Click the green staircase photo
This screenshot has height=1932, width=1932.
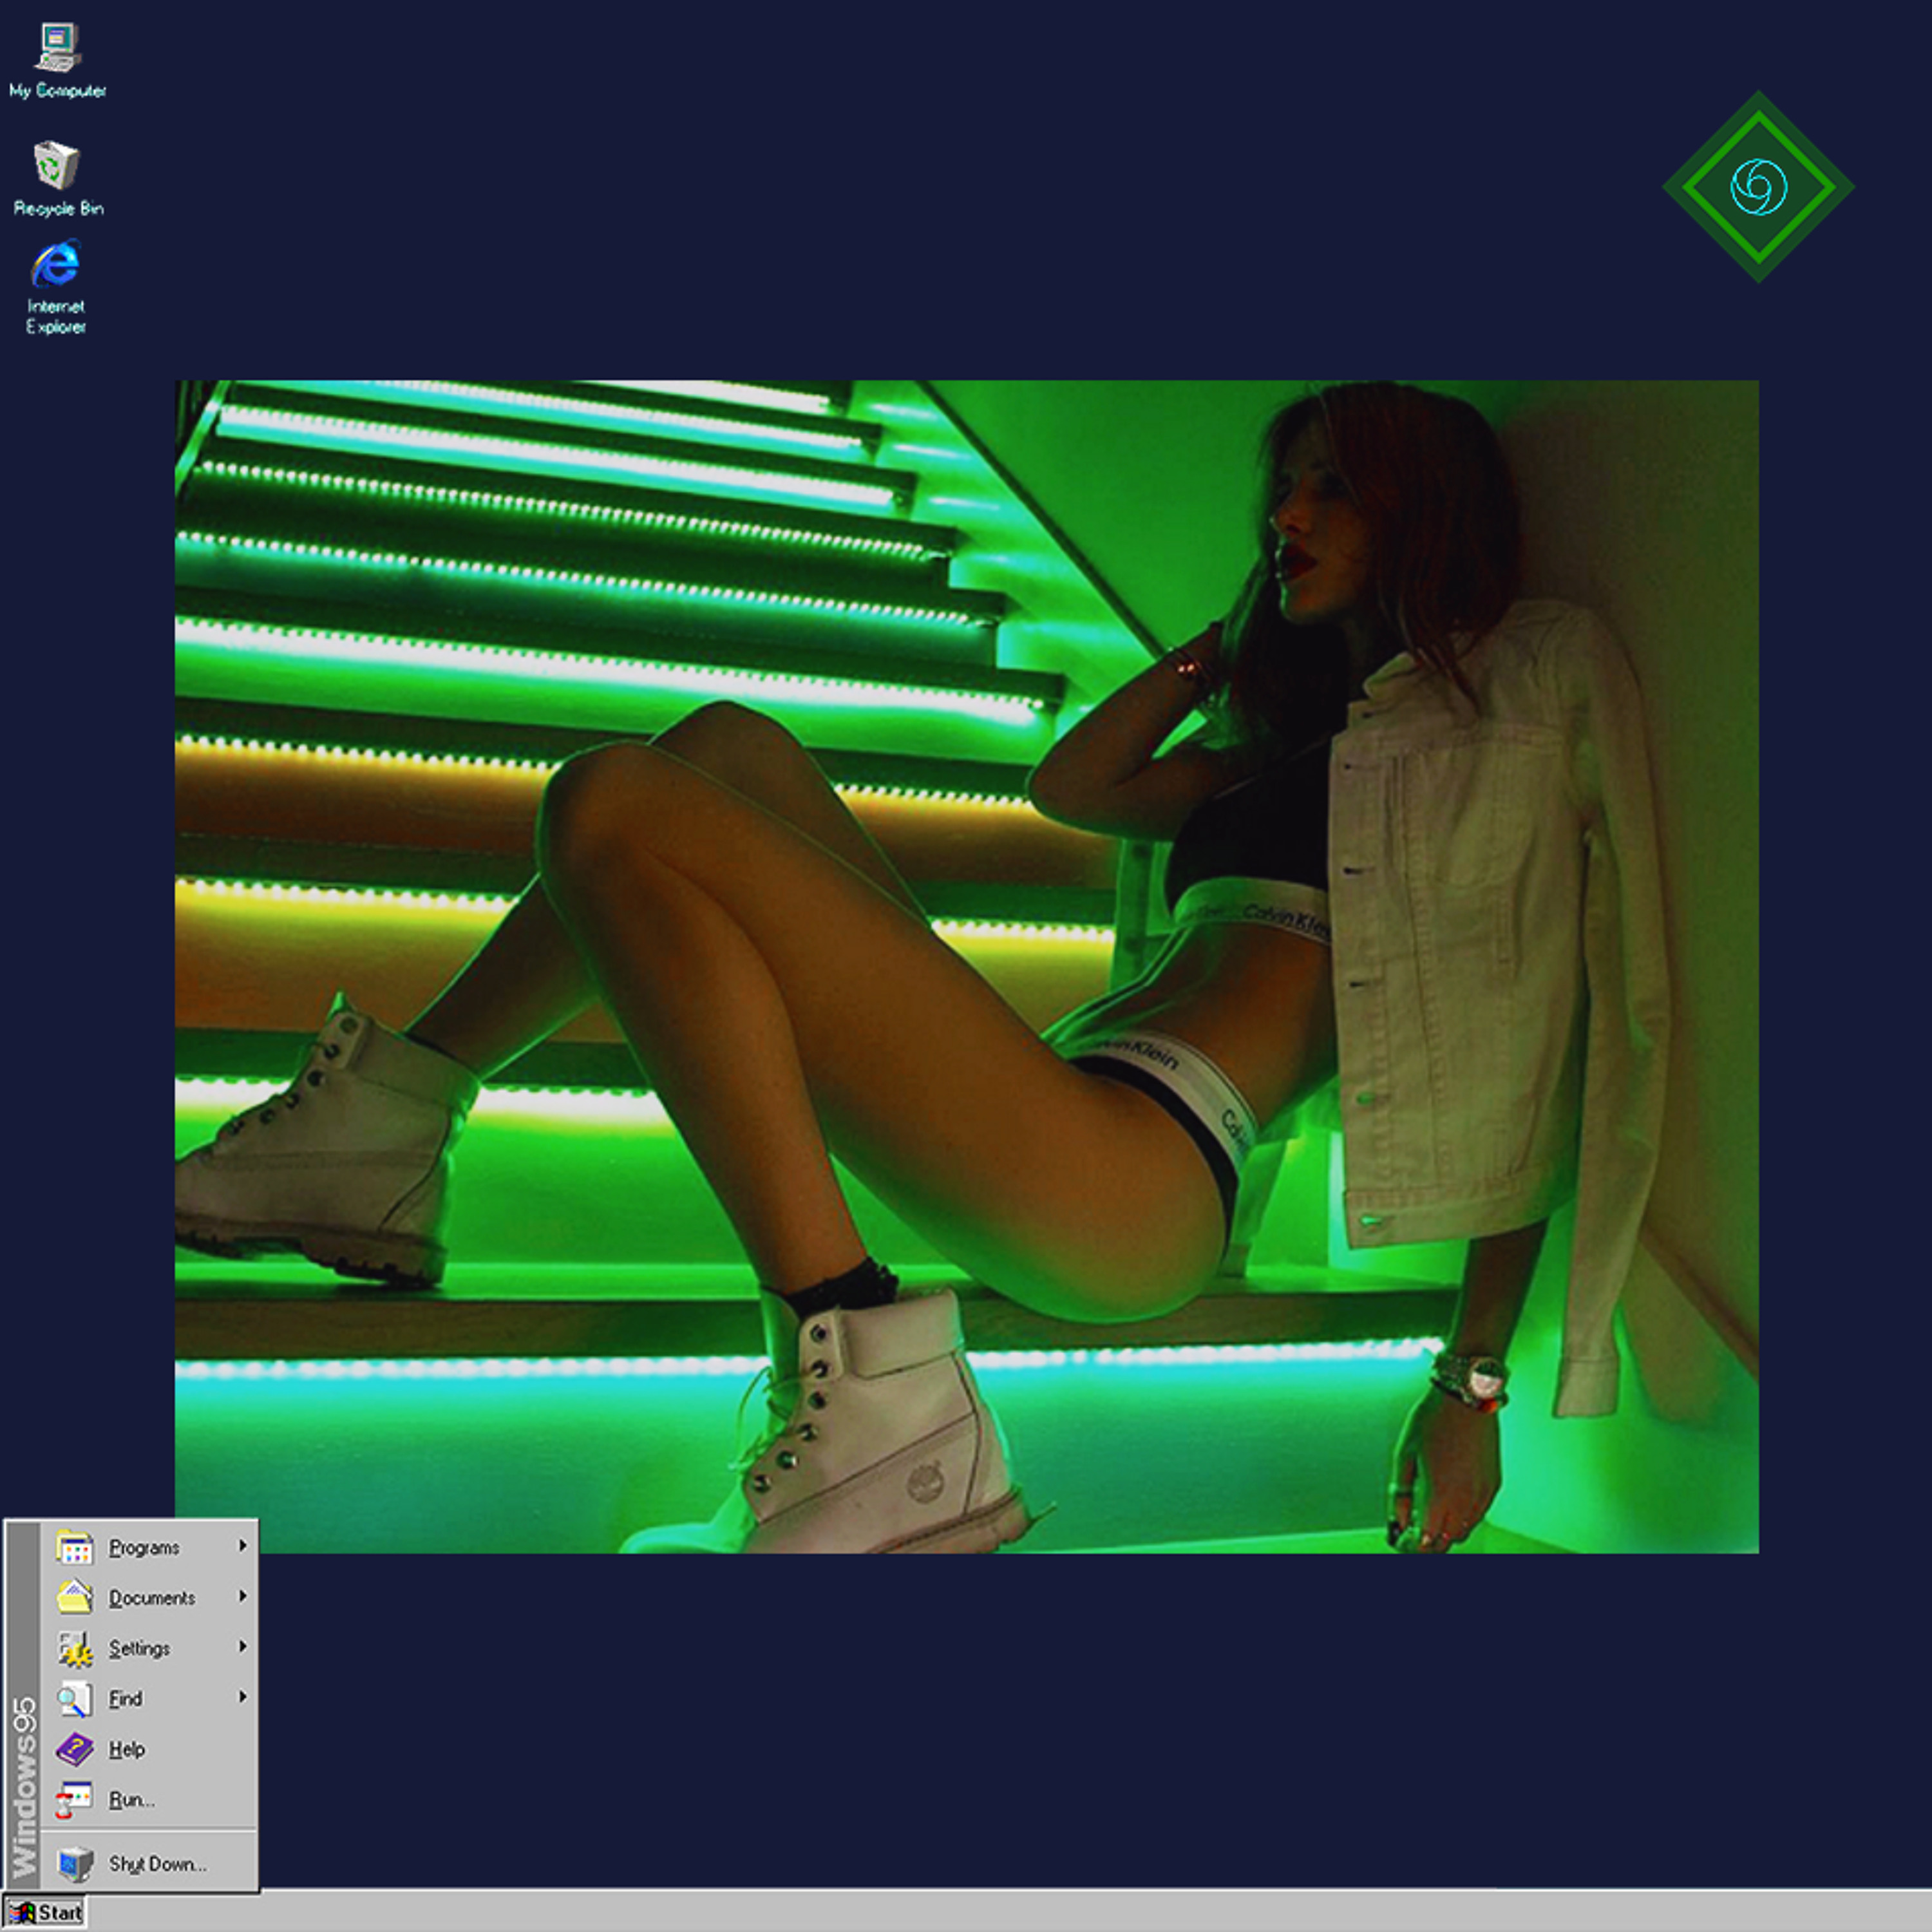pos(966,966)
